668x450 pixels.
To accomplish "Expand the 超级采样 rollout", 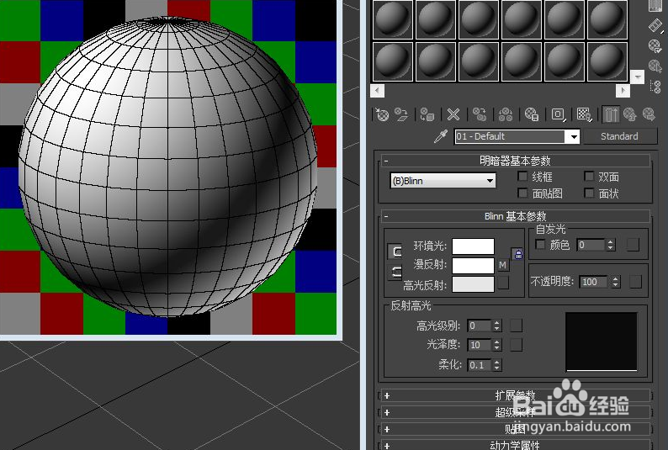I will click(x=516, y=412).
